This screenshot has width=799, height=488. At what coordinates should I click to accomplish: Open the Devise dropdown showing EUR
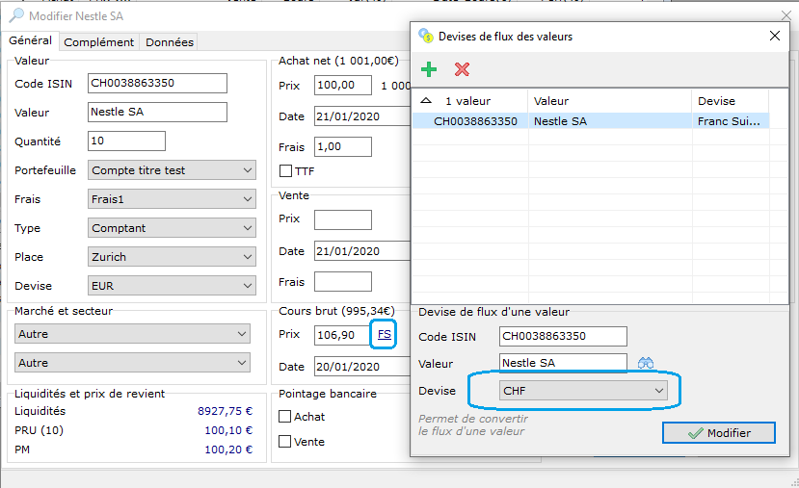(x=172, y=286)
